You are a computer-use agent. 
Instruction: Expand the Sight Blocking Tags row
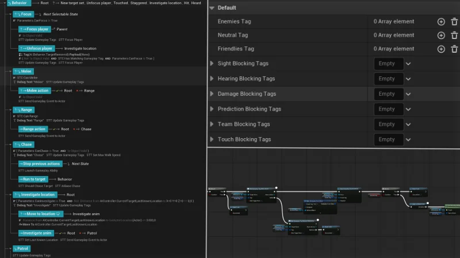point(212,64)
